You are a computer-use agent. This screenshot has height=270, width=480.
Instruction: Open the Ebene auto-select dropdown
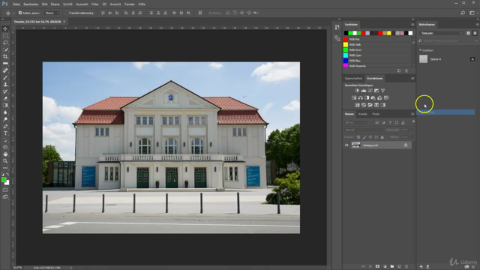point(52,13)
